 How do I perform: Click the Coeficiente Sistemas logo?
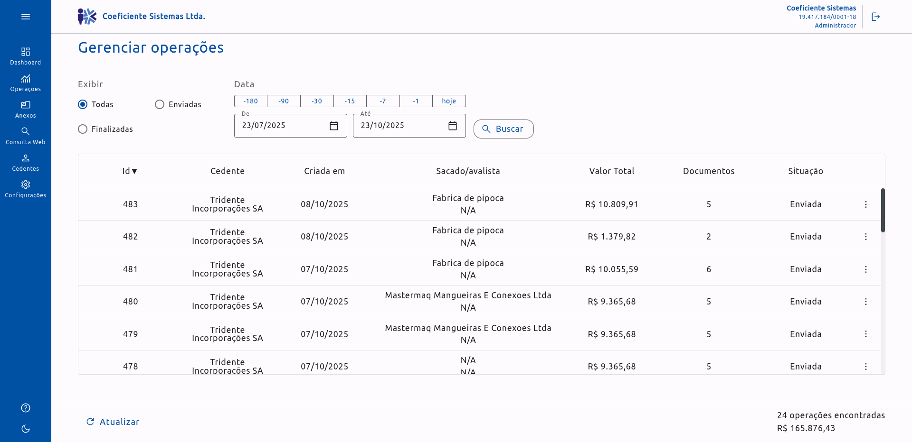point(87,17)
